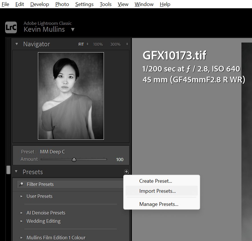Open the Kevin Mullins account dropdown arrow

coord(72,29)
